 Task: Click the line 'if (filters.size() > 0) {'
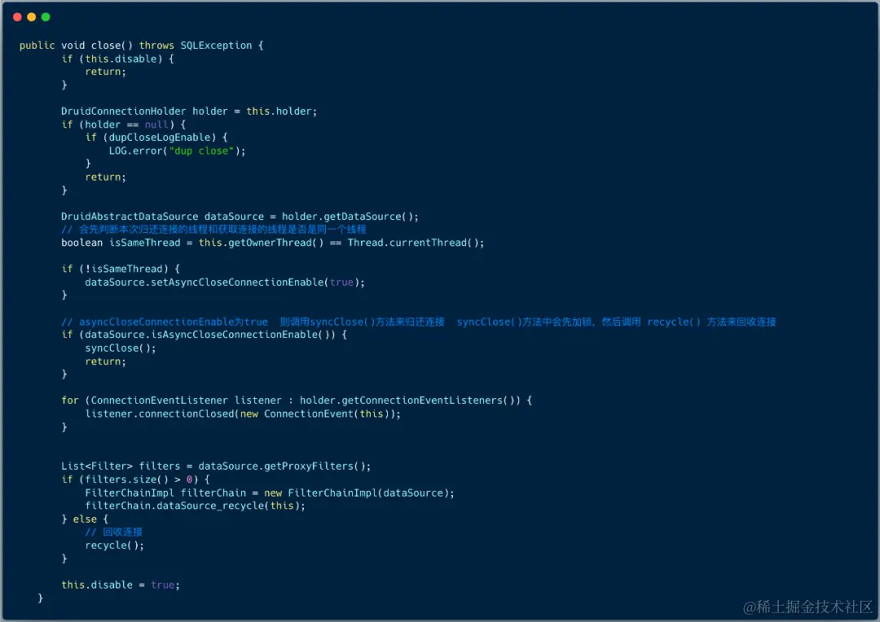point(135,480)
